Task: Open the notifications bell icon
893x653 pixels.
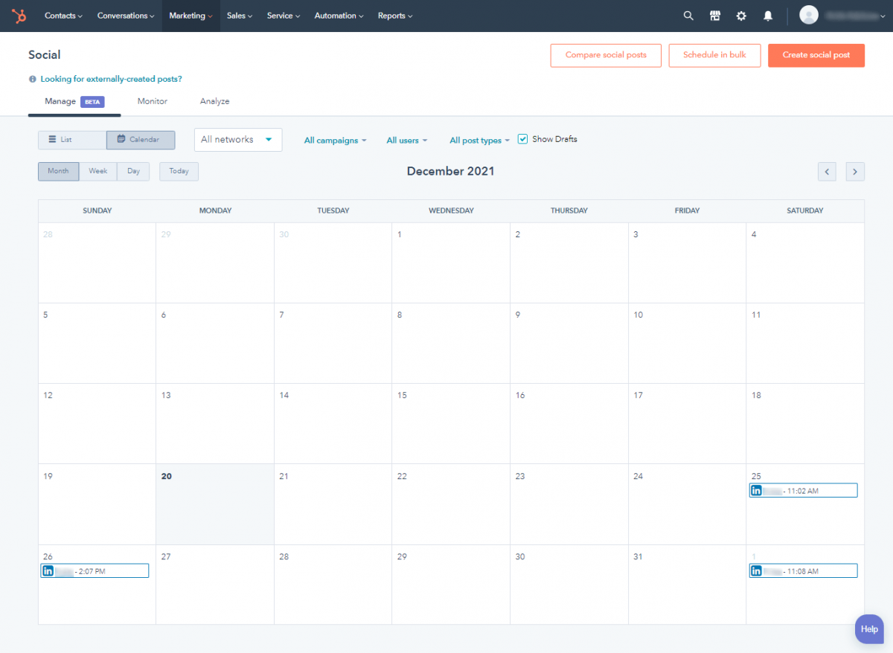Action: (767, 15)
